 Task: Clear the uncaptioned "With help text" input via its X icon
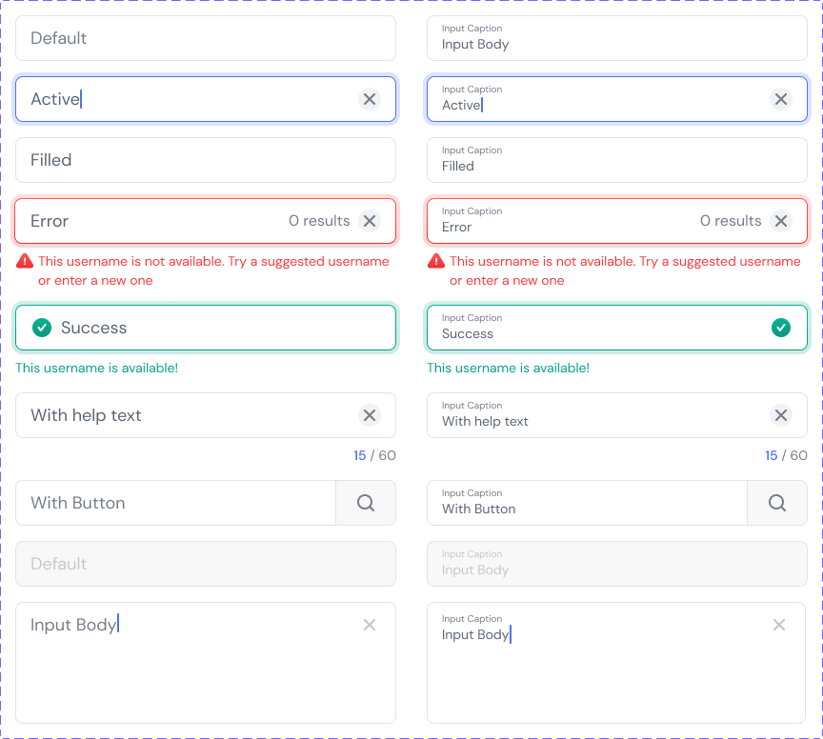[x=370, y=415]
